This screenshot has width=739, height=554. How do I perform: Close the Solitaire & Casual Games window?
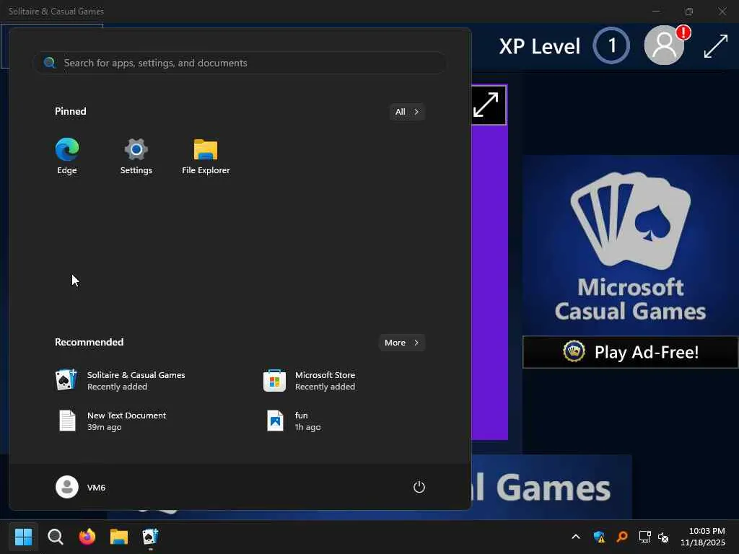[722, 12]
